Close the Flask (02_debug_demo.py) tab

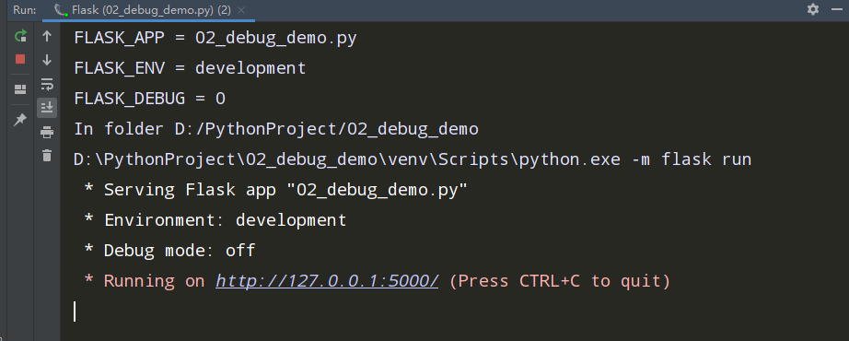point(241,10)
